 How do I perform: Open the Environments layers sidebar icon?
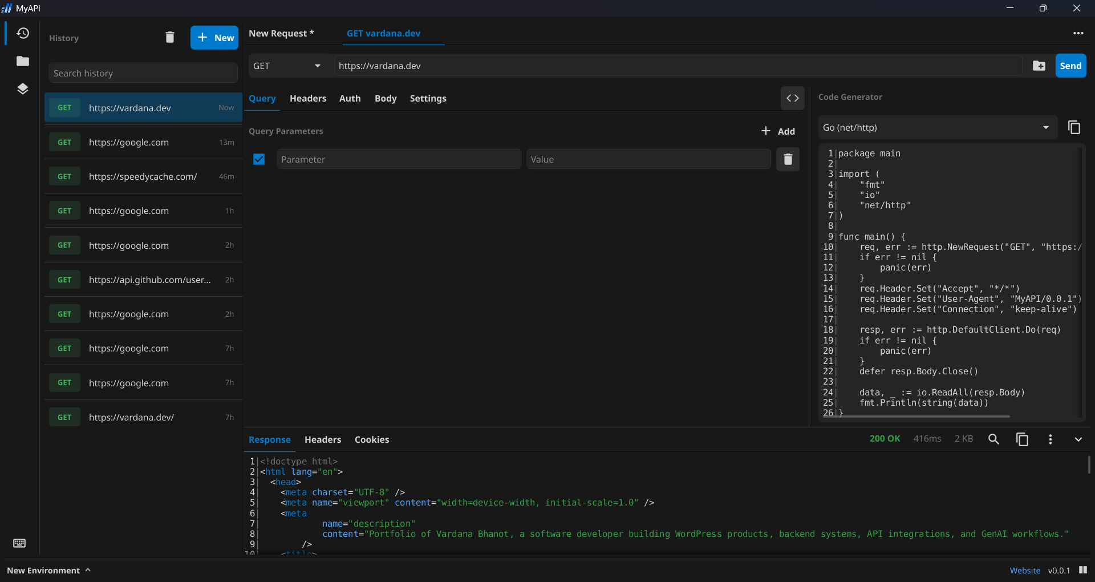[x=23, y=88]
